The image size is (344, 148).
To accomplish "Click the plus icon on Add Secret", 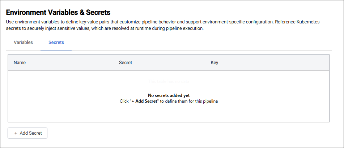I will [16, 133].
